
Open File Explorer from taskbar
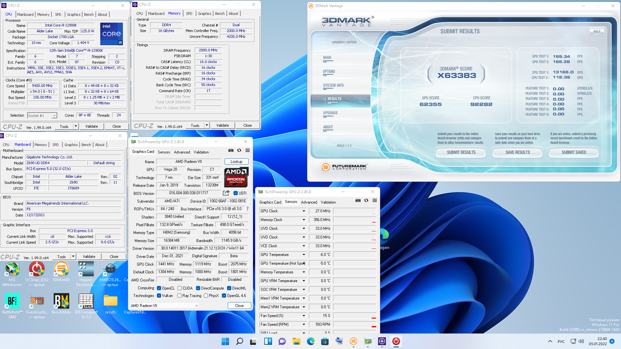(x=297, y=341)
